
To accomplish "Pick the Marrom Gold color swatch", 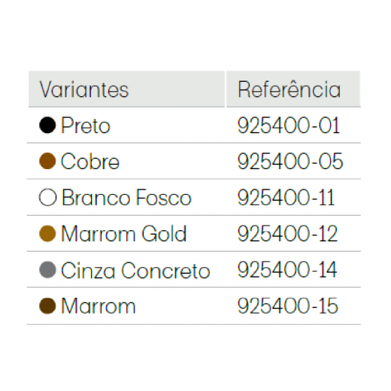I will click(47, 233).
